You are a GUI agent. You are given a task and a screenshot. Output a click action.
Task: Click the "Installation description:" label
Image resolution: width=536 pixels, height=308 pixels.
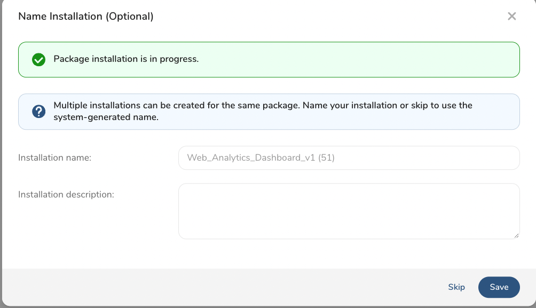tap(66, 194)
